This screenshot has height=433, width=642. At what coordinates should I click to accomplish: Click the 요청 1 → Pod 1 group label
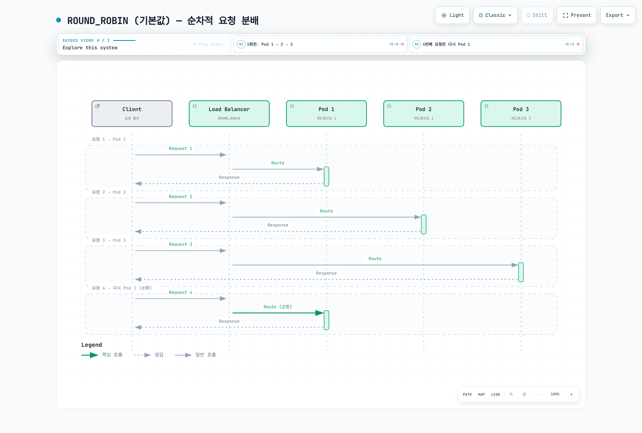(x=109, y=140)
